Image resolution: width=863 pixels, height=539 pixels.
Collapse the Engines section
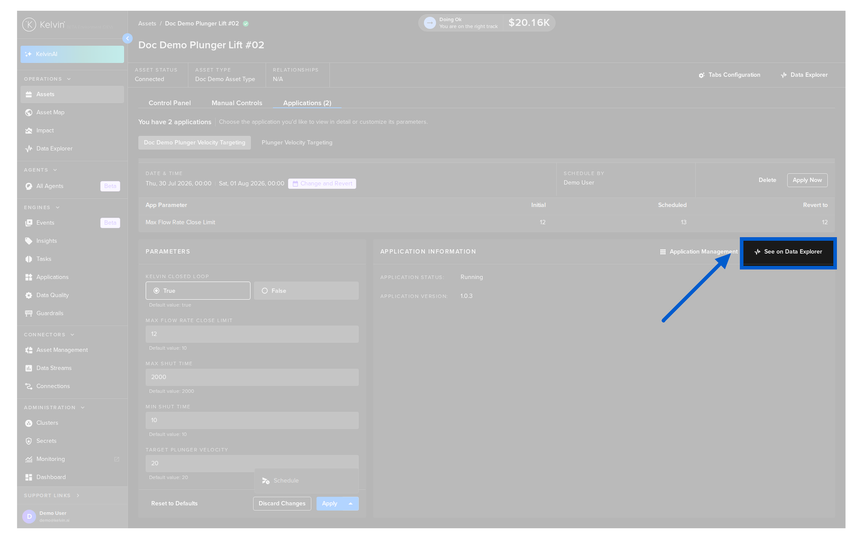[58, 208]
